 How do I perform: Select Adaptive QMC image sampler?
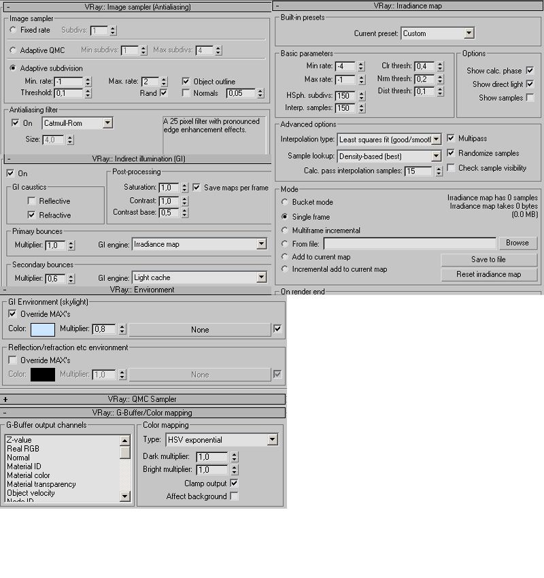[14, 50]
